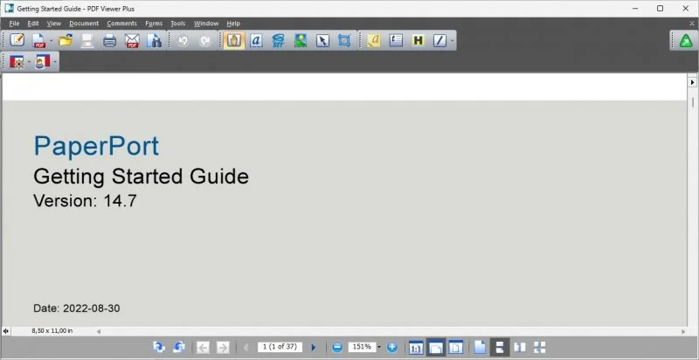The image size is (699, 360).
Task: Click the zoom in plus button
Action: click(x=391, y=348)
